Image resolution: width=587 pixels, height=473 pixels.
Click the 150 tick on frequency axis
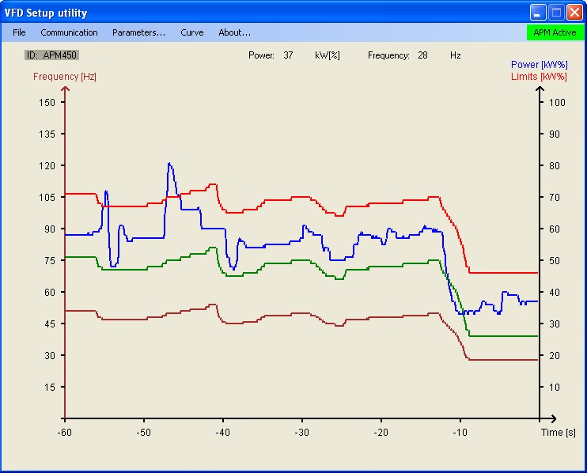pos(46,103)
